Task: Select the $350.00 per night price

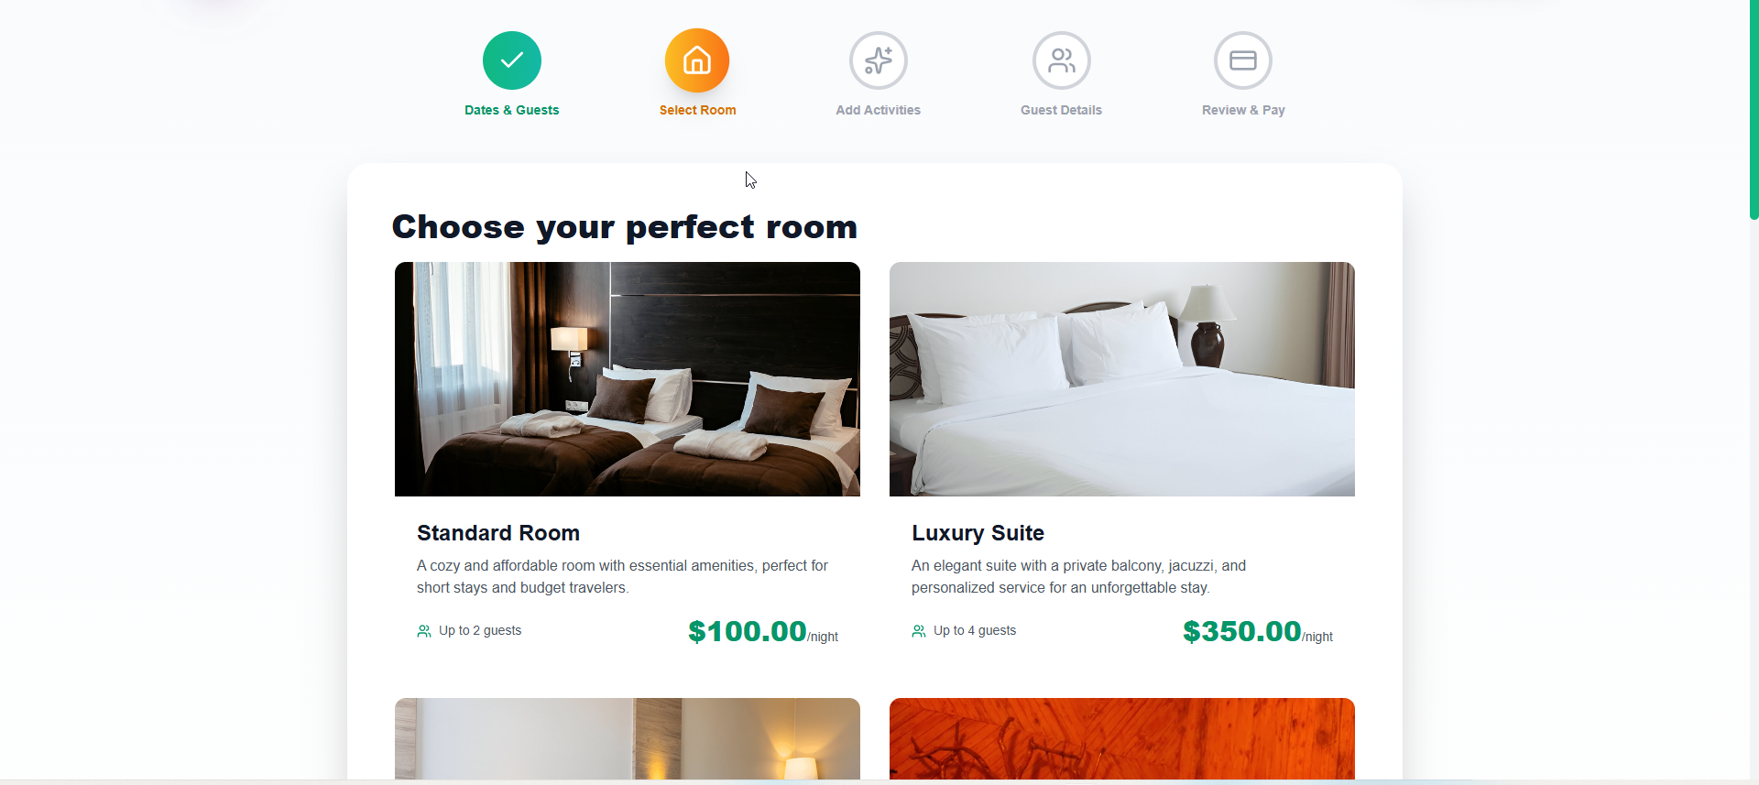Action: tap(1258, 631)
